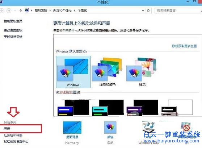
Task: Open the recent locations dropdown arrow
Action: click(x=15, y=11)
